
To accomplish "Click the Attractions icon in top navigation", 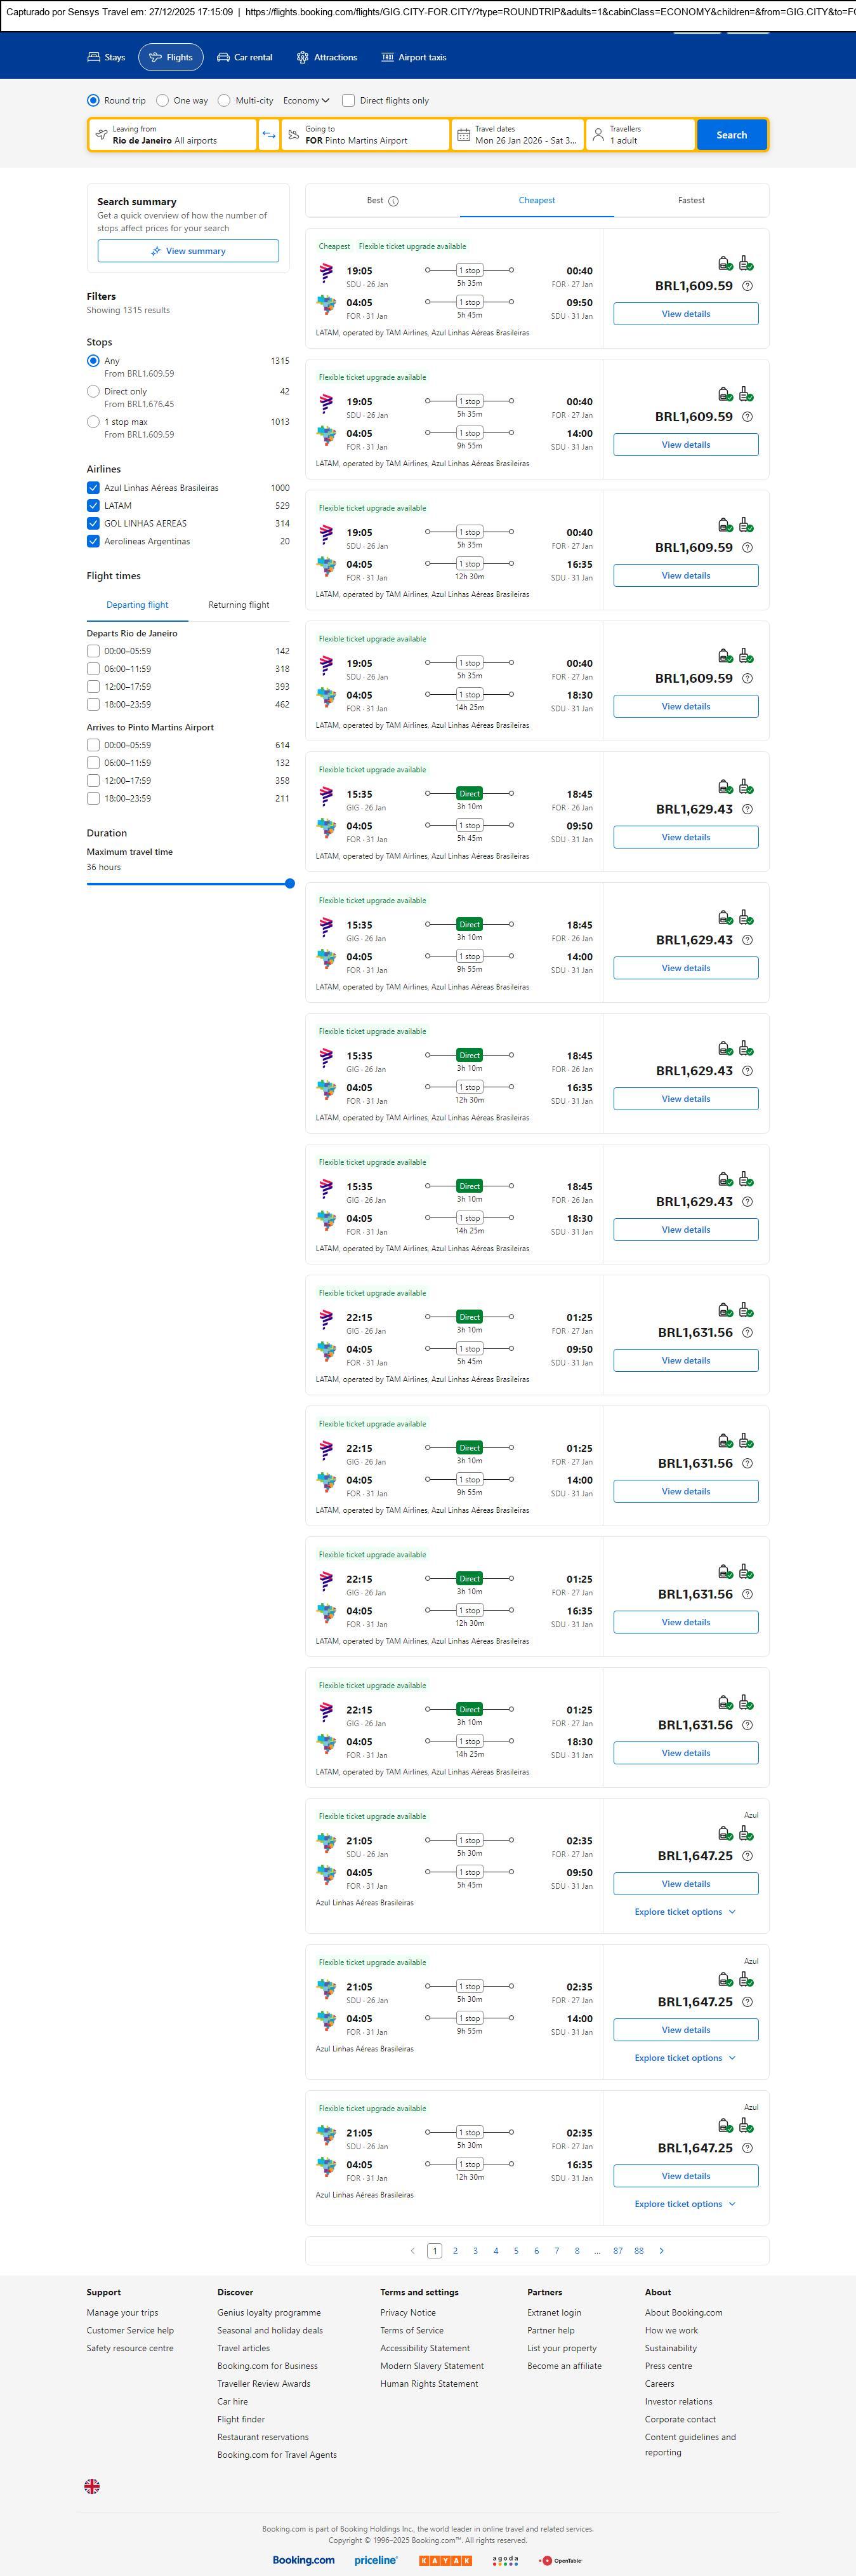I will click(x=303, y=58).
